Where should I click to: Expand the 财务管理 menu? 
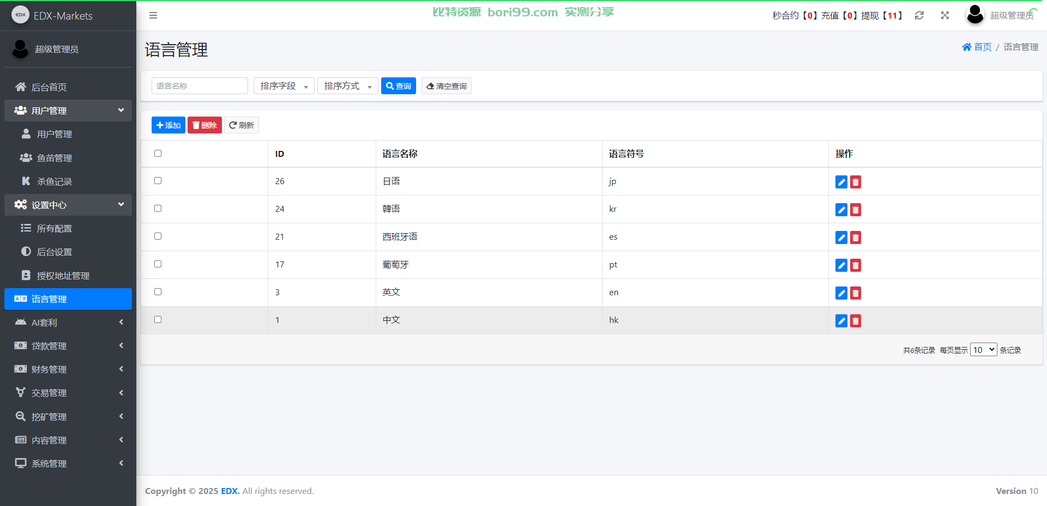click(x=68, y=369)
